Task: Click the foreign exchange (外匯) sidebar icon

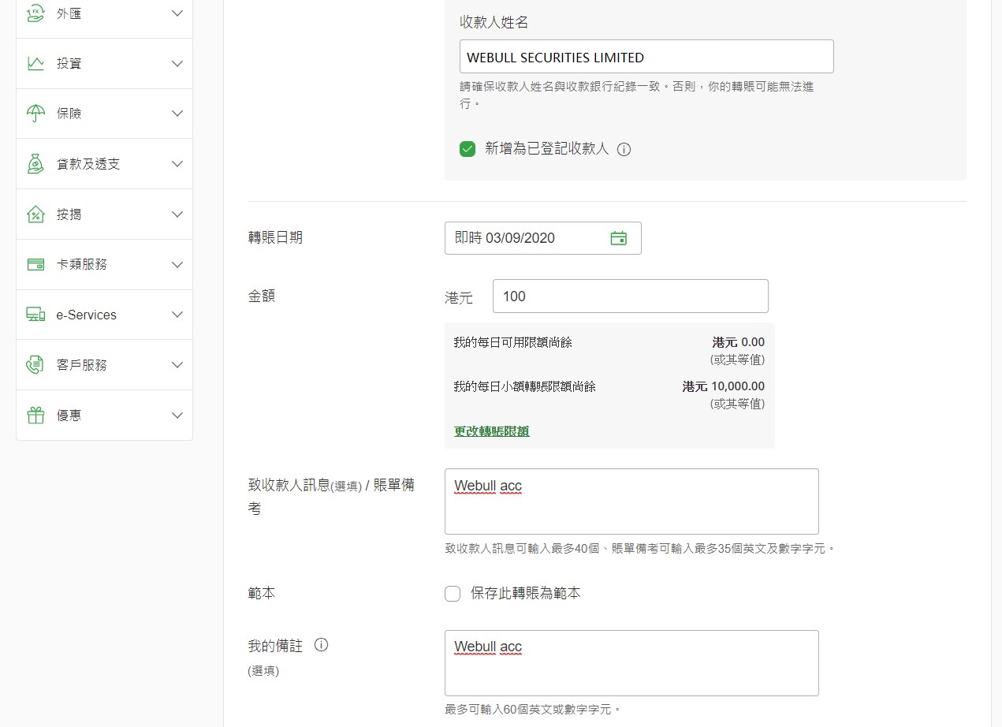Action: click(x=35, y=13)
